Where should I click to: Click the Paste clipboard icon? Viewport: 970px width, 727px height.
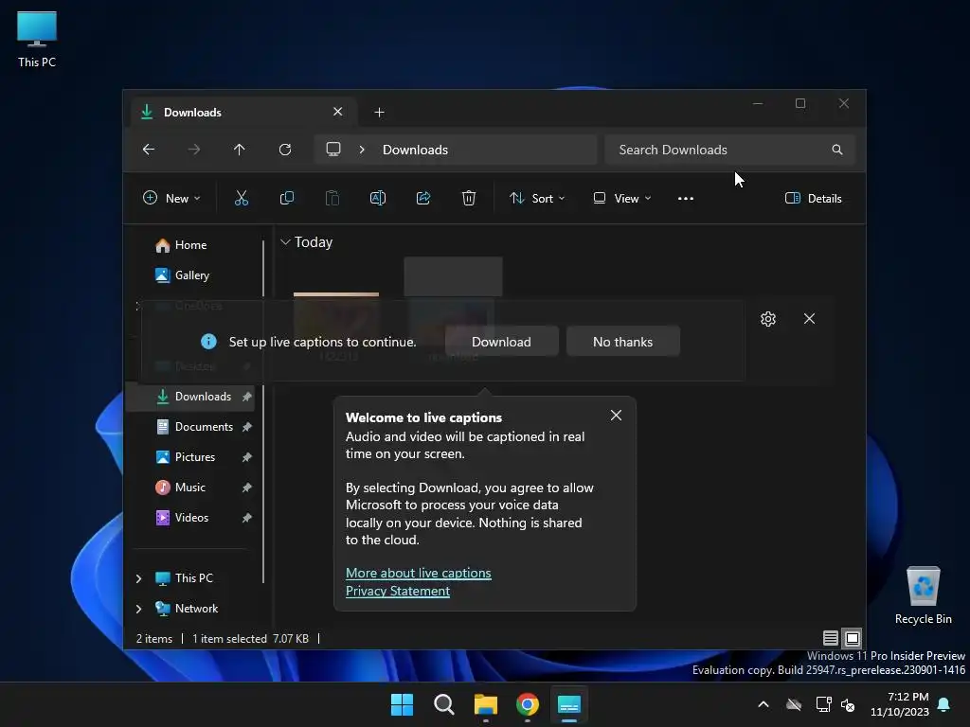tap(332, 199)
